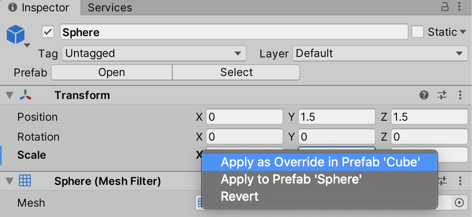Click the blue cube GameObject icon
472x217 pixels.
[x=16, y=34]
